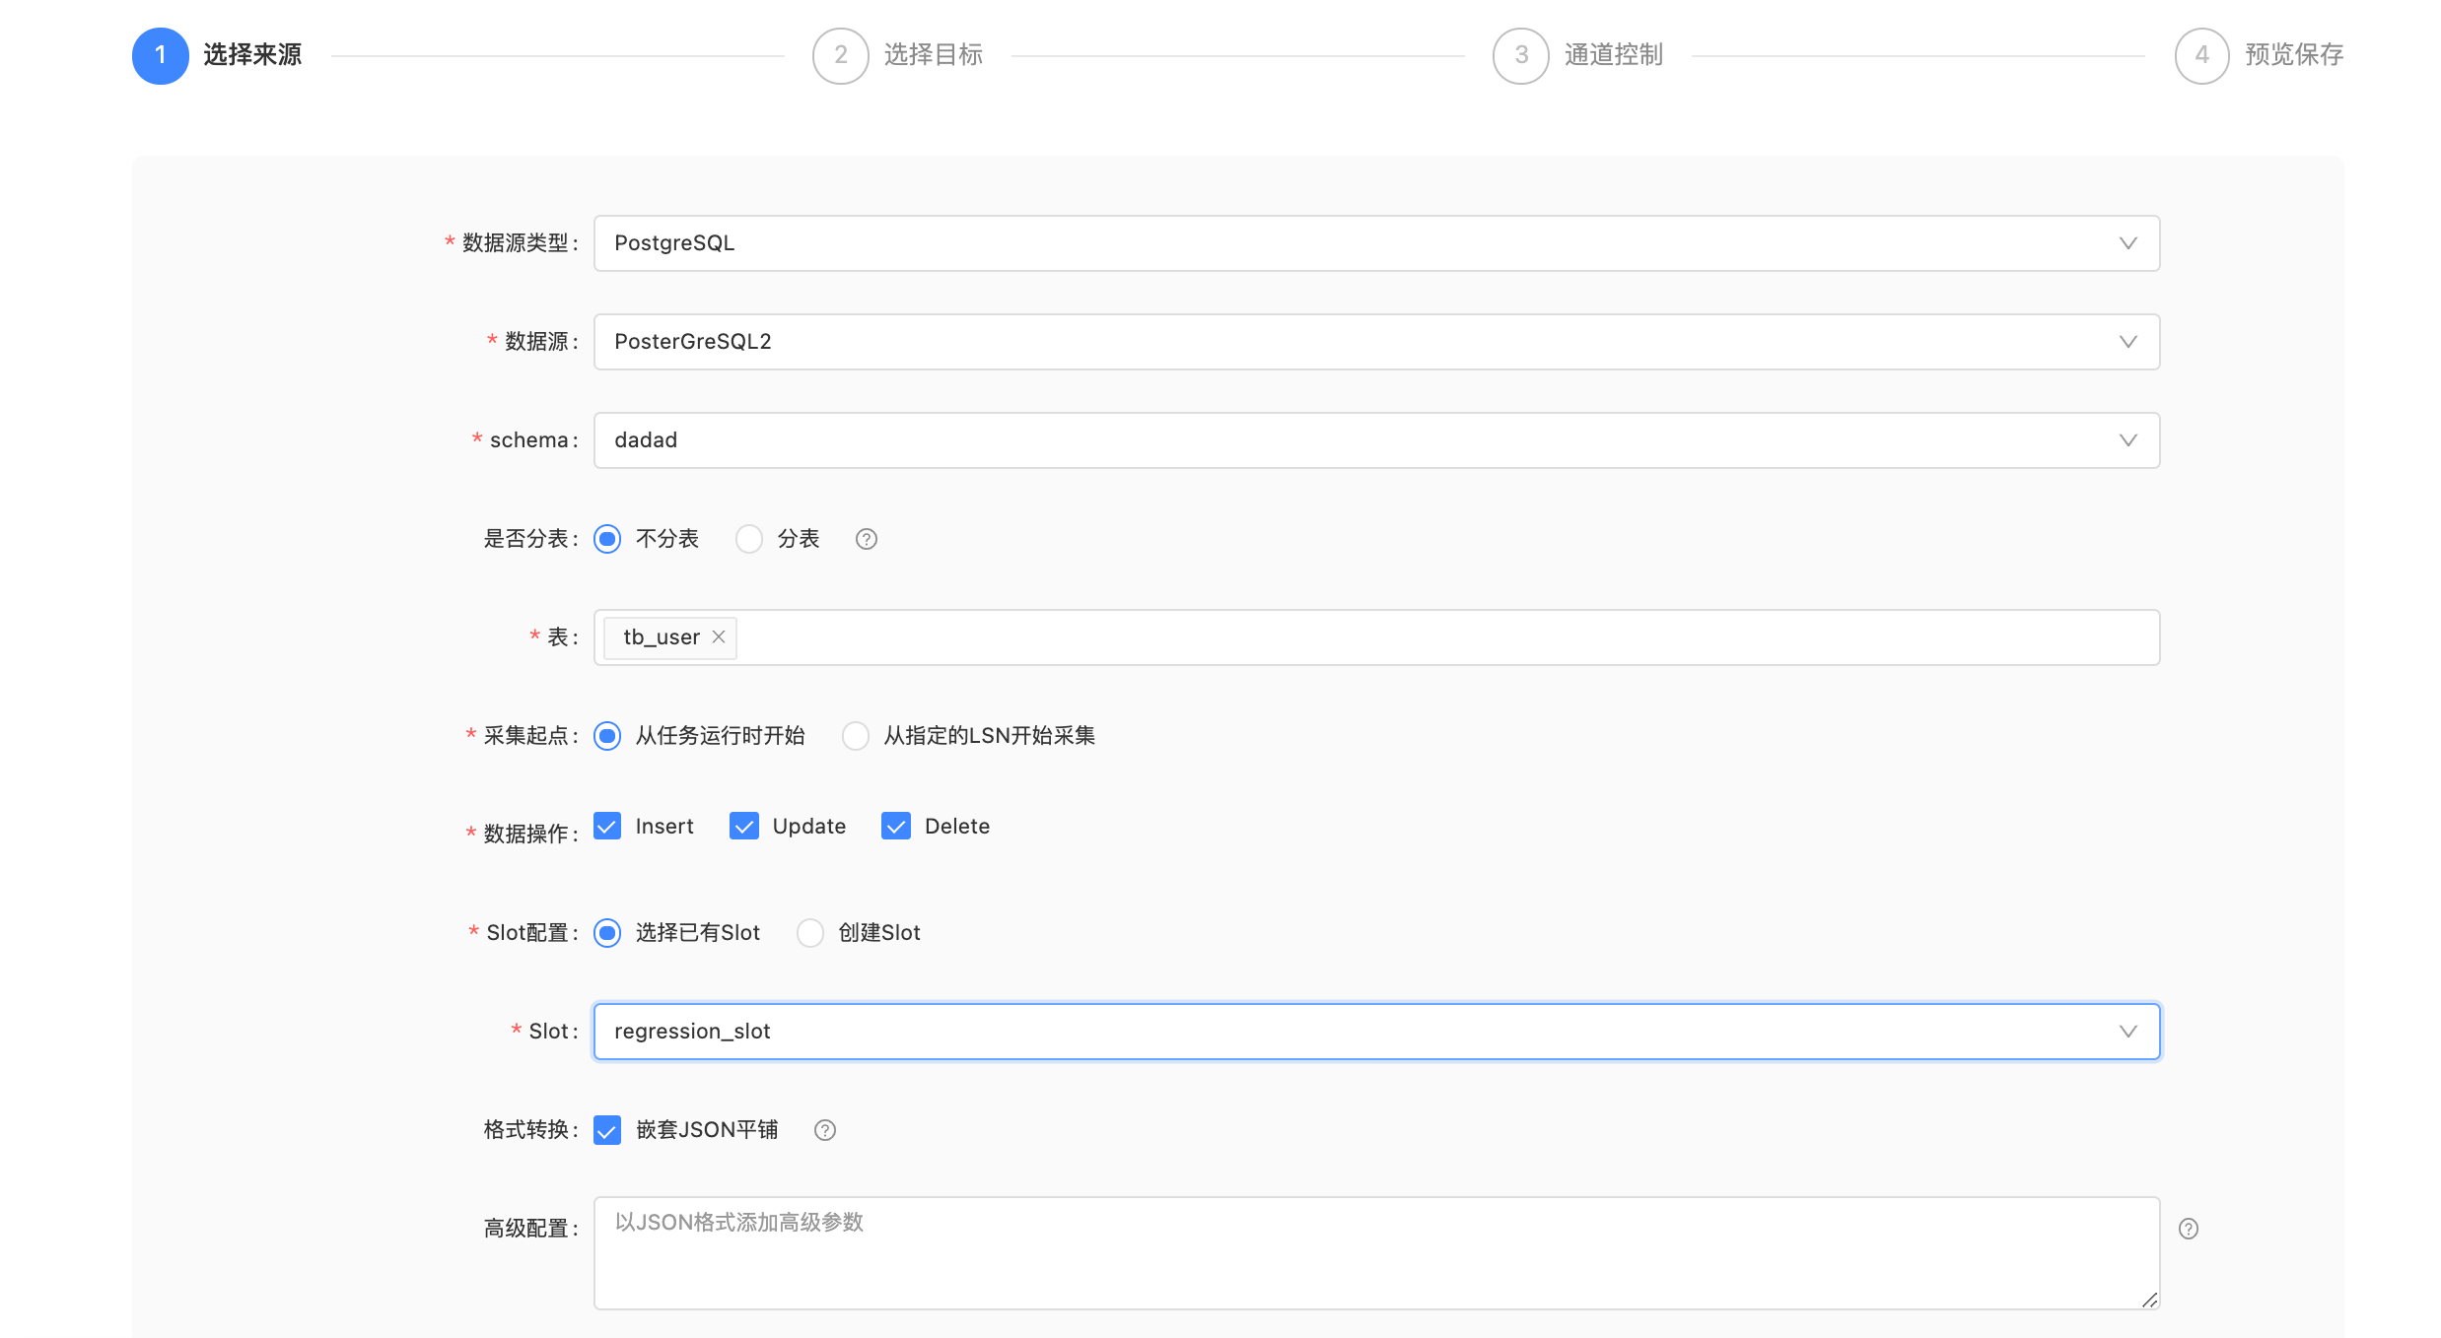Expand the Slot regression_slot dropdown arrow
The height and width of the screenshot is (1338, 2441).
pos(2127,1032)
